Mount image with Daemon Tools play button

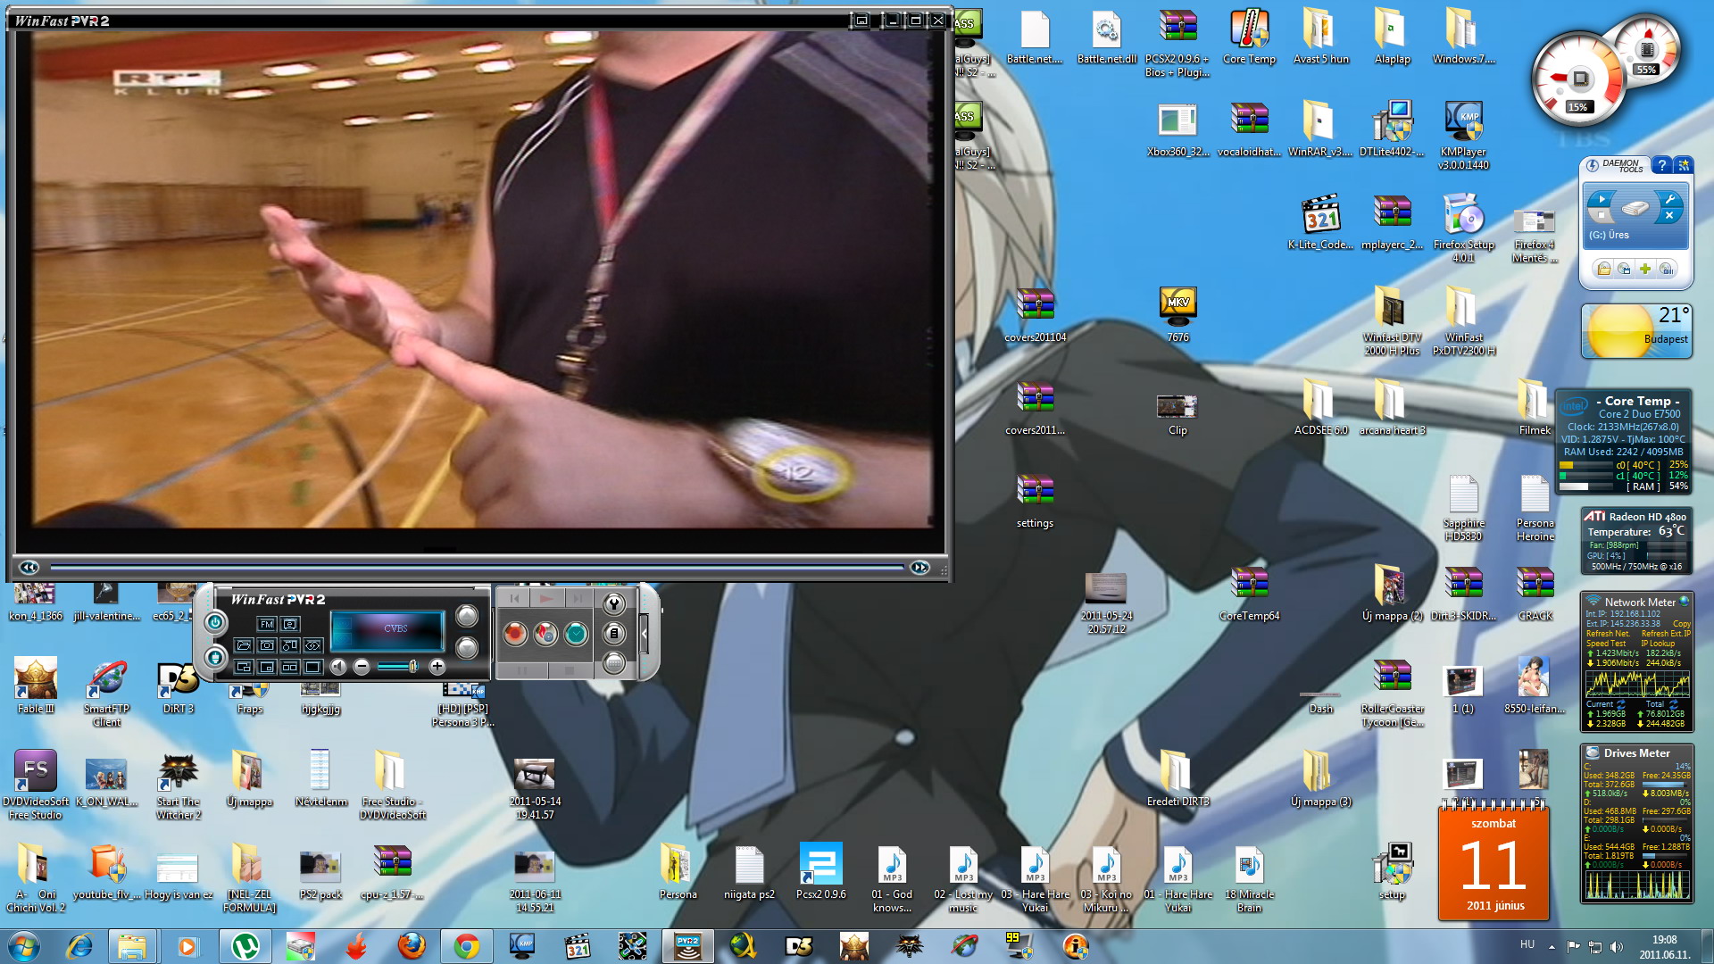tap(1602, 199)
